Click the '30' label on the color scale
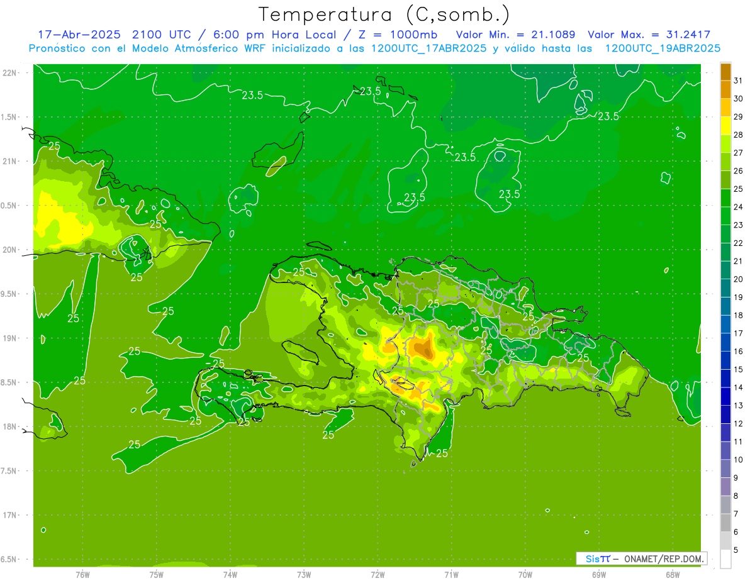The width and height of the screenshot is (755, 583). (738, 99)
